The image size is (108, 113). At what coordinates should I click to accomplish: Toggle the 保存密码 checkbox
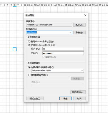click(x=44, y=57)
